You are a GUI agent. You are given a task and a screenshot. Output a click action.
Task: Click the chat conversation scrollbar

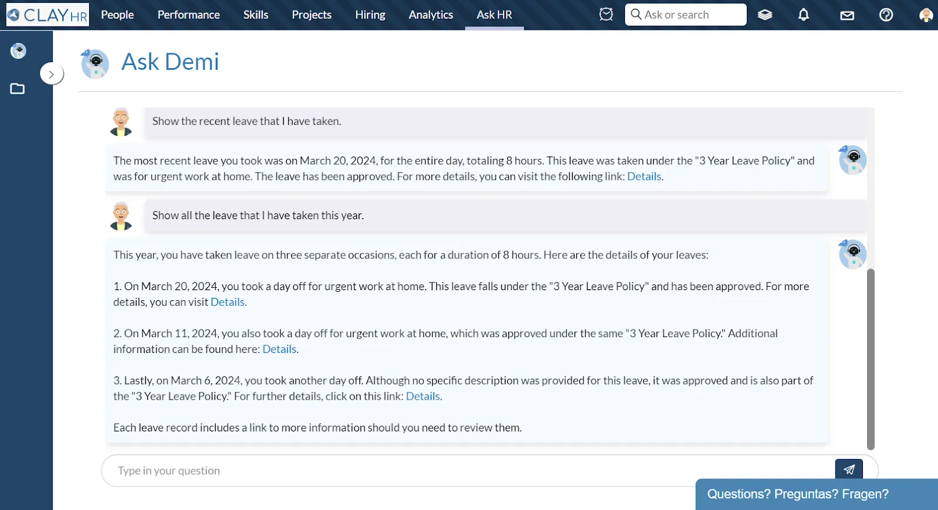pyautogui.click(x=871, y=359)
